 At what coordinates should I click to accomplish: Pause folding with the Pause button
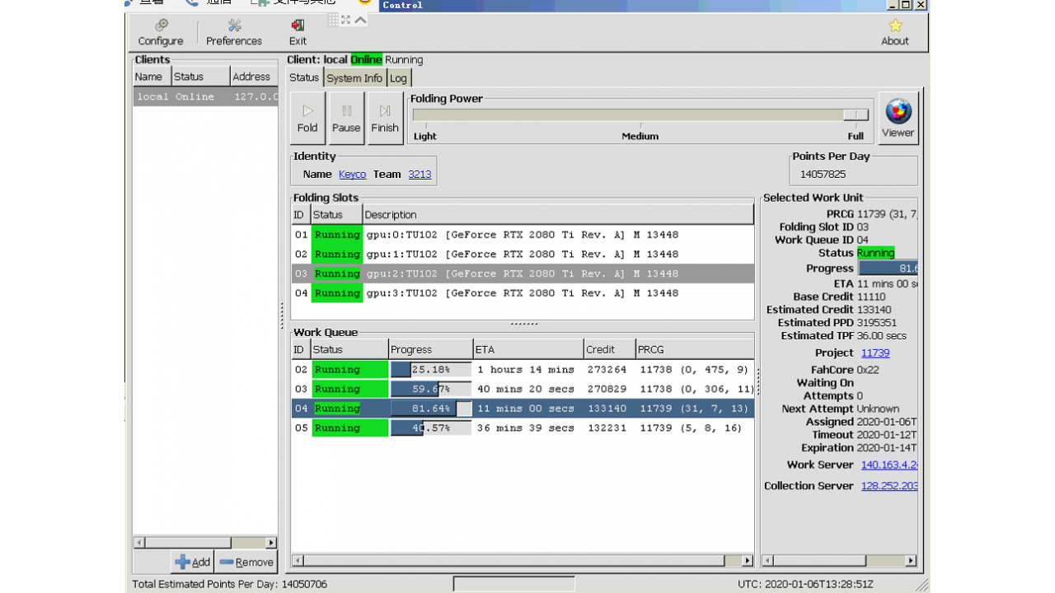[346, 119]
